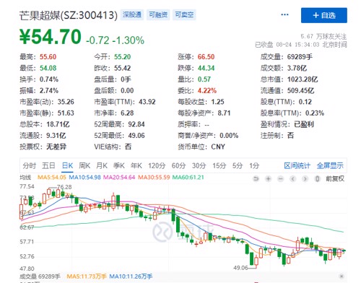Click the chart low marker 49.06
The image size is (361, 283).
click(x=240, y=268)
